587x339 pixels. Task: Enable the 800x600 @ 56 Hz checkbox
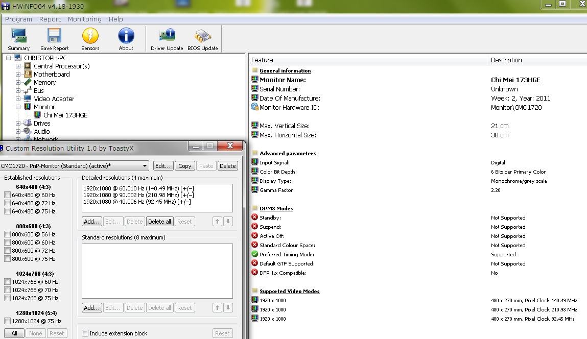click(x=8, y=234)
